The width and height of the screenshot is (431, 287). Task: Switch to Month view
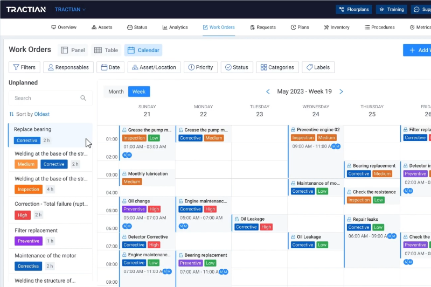[116, 92]
